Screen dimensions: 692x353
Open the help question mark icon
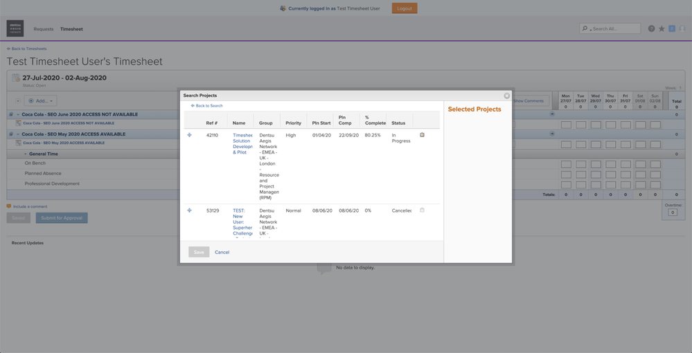click(651, 28)
